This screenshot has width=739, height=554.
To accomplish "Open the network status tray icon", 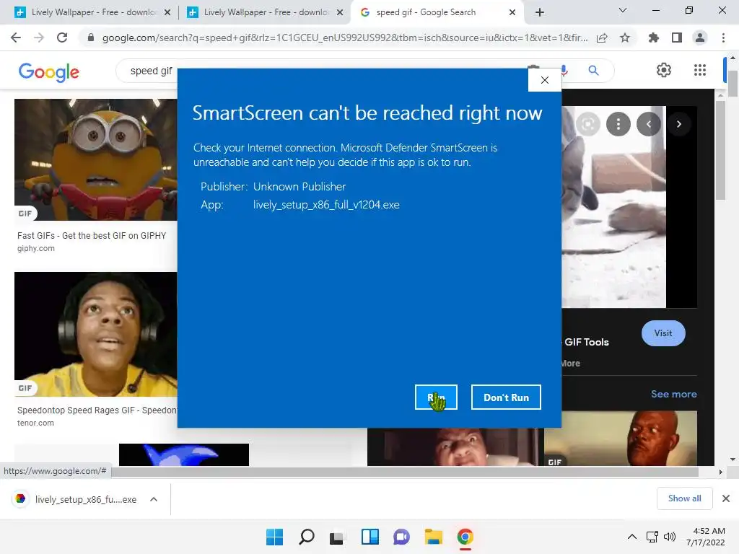I will (x=652, y=537).
